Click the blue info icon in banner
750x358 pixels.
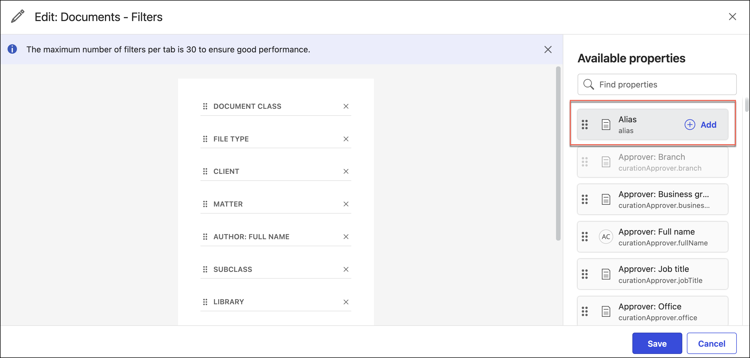12,49
